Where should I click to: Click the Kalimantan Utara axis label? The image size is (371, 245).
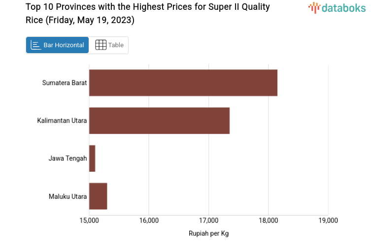point(62,121)
